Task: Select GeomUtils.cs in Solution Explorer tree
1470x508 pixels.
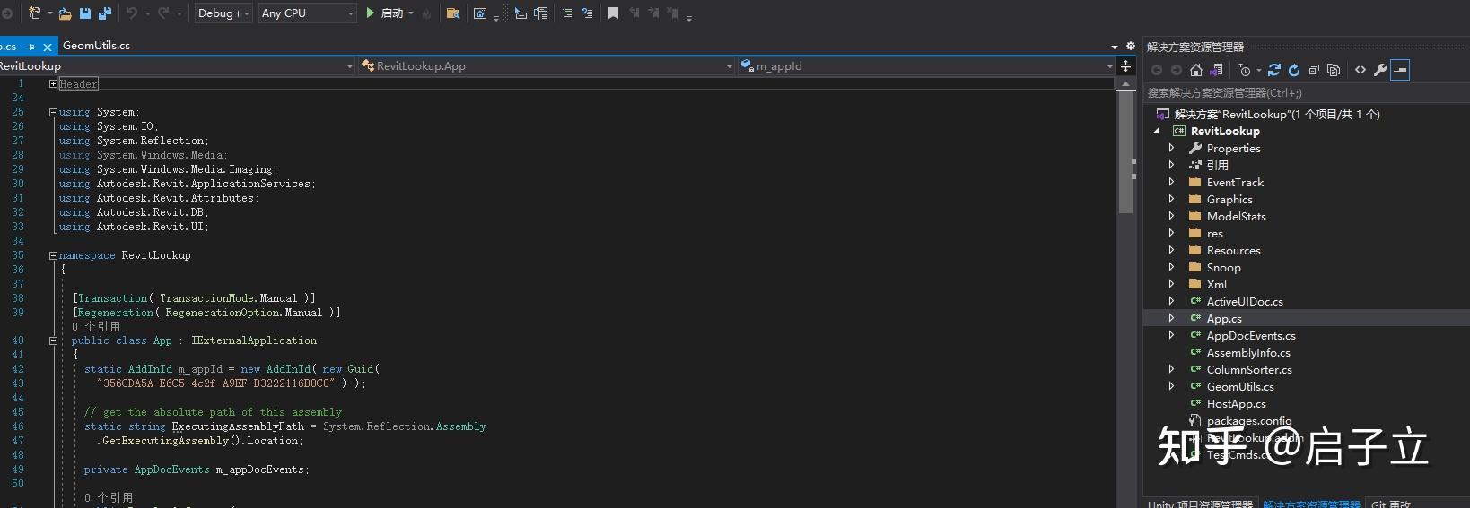Action: coord(1240,386)
